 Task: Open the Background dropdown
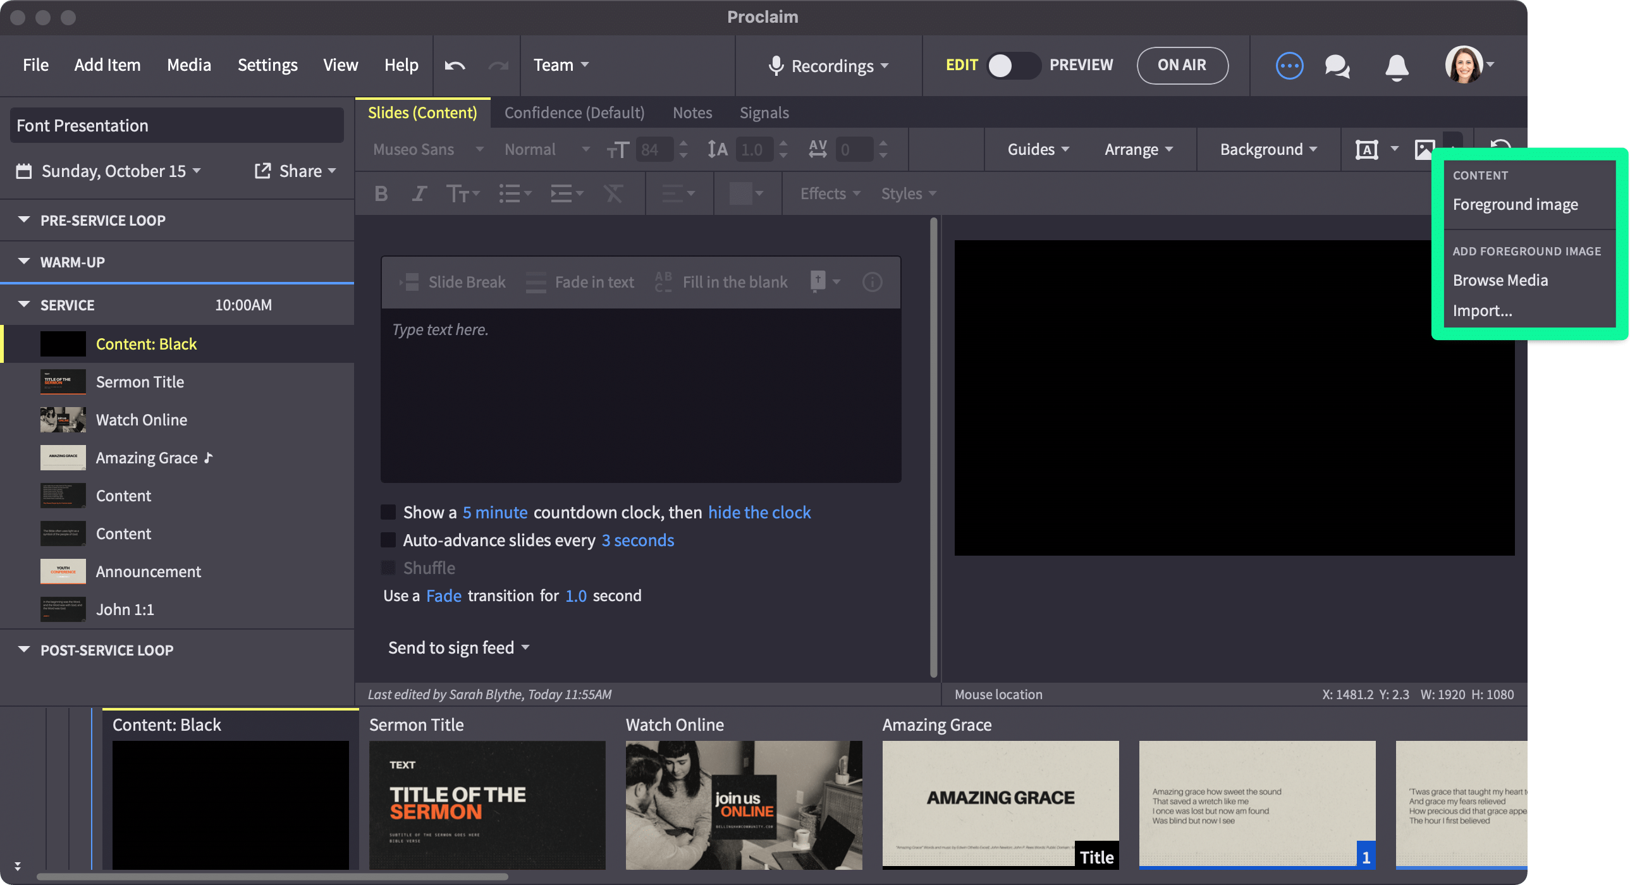(x=1268, y=149)
